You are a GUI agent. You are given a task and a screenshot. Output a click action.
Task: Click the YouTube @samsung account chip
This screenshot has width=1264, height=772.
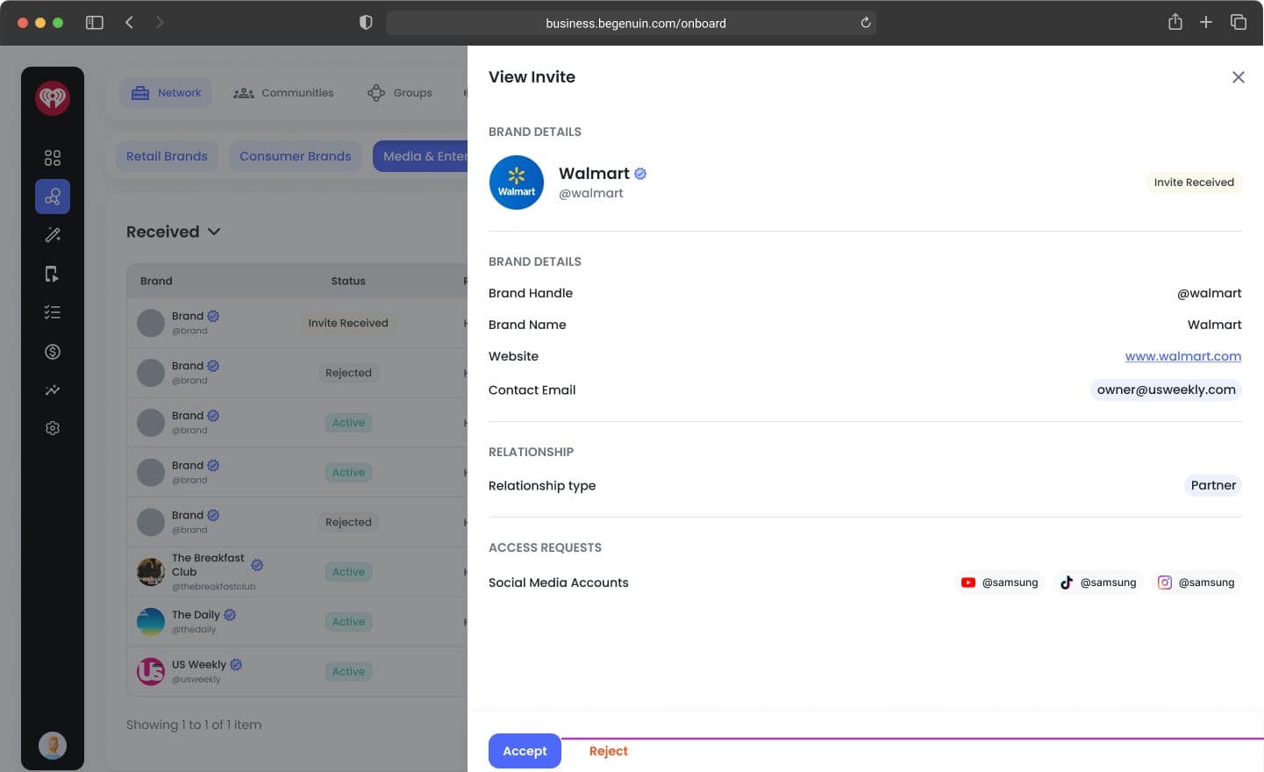point(999,583)
